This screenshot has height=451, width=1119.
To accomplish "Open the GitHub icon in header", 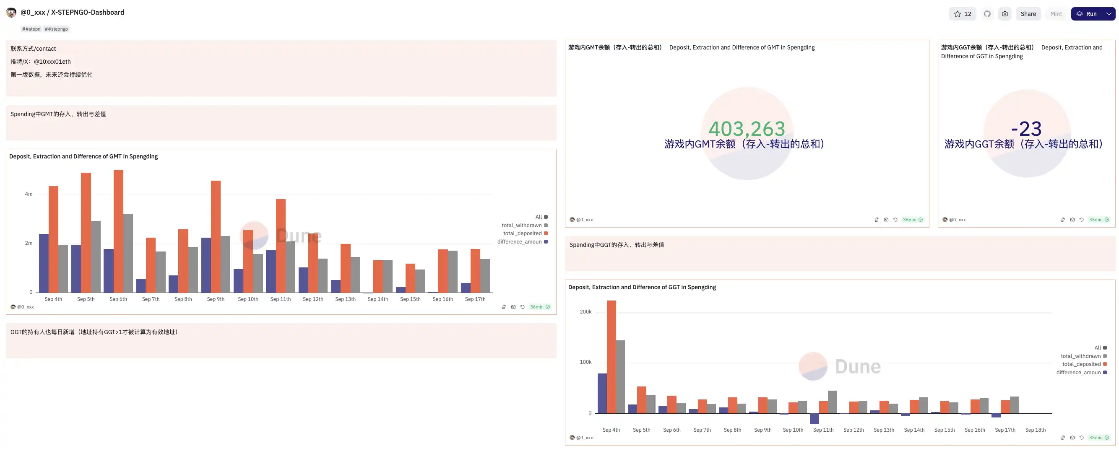I will pos(987,14).
